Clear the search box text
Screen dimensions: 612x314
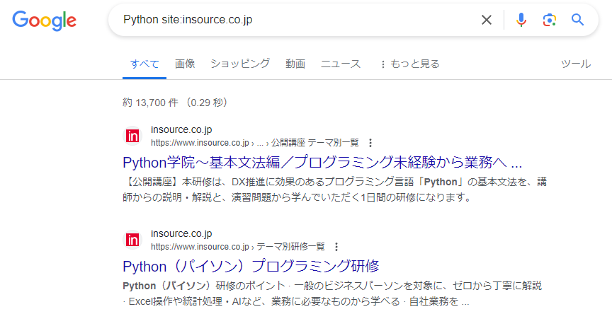(x=487, y=20)
